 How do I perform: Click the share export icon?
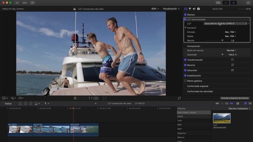click(248, 3)
